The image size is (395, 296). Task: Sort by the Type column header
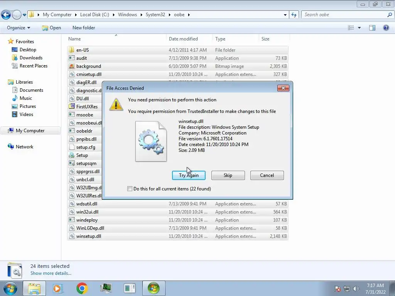pos(236,39)
